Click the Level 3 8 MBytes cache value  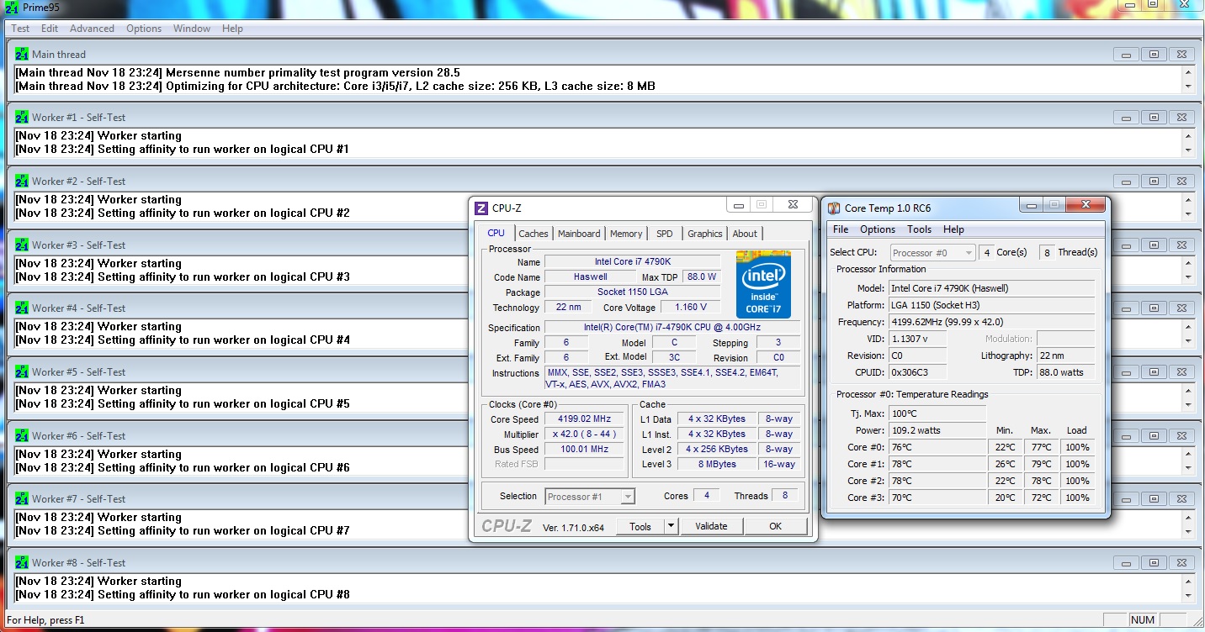point(716,464)
